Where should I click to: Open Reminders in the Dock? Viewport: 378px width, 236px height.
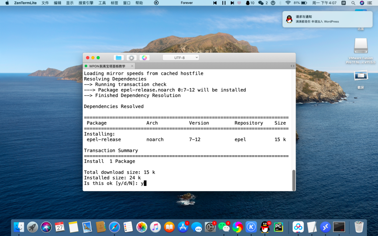[x=128, y=227]
